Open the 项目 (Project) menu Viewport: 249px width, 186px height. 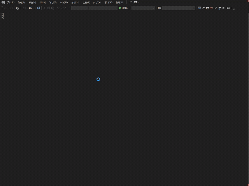tap(53, 2)
